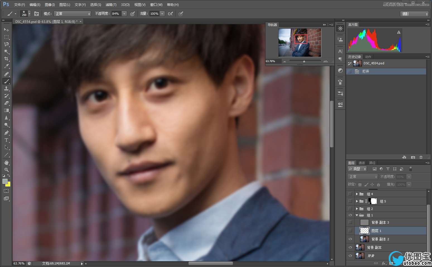Create new snapshot camera icon

[413, 157]
